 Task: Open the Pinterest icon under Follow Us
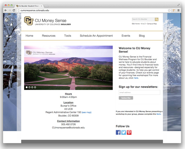(x=129, y=133)
